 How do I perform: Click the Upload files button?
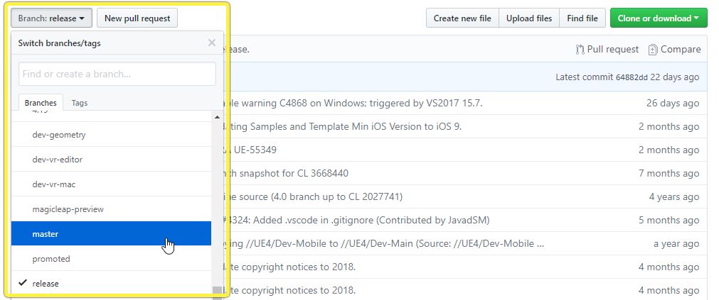529,18
